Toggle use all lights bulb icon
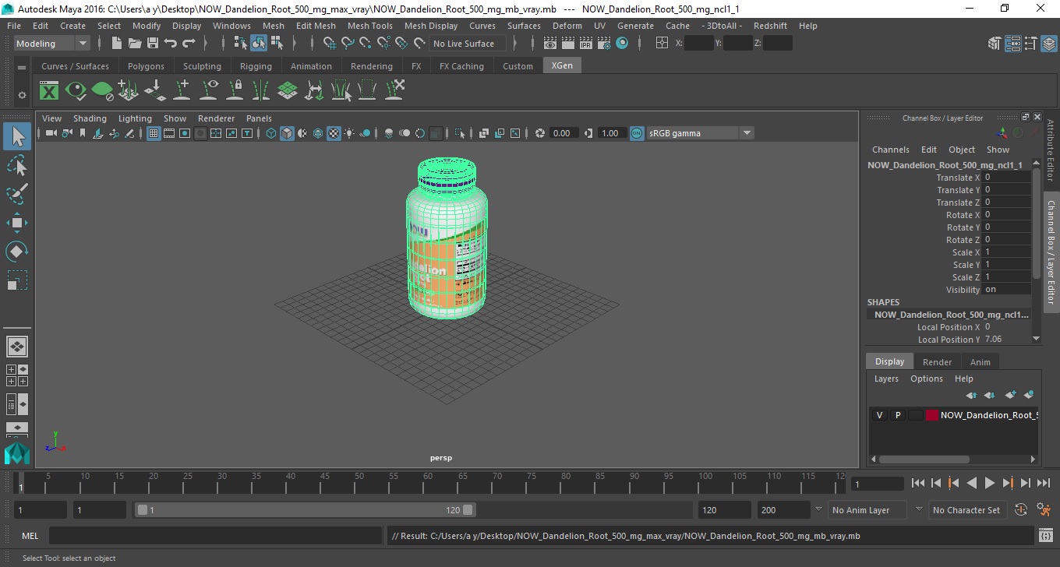 (x=349, y=133)
